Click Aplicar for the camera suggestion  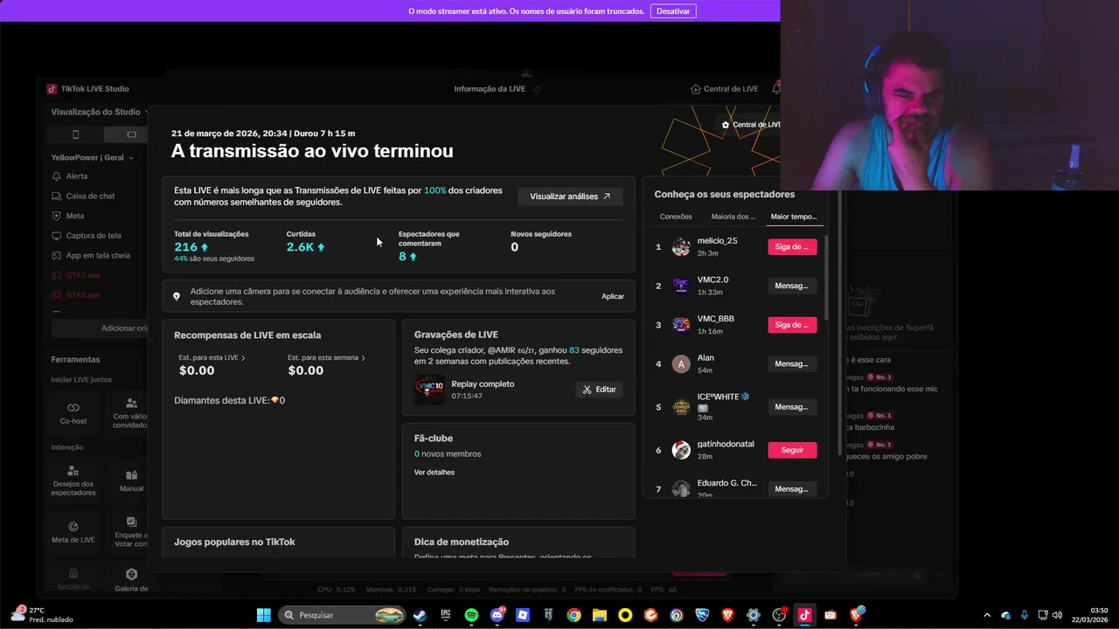[613, 296]
